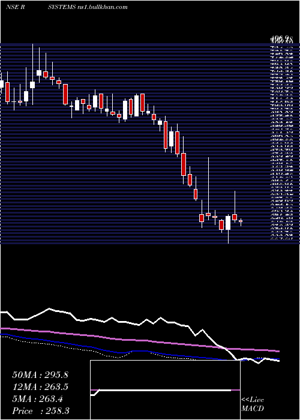Select the 50MA : 295.8 value
Viewport: 300px width, 420px height.
tap(40, 375)
